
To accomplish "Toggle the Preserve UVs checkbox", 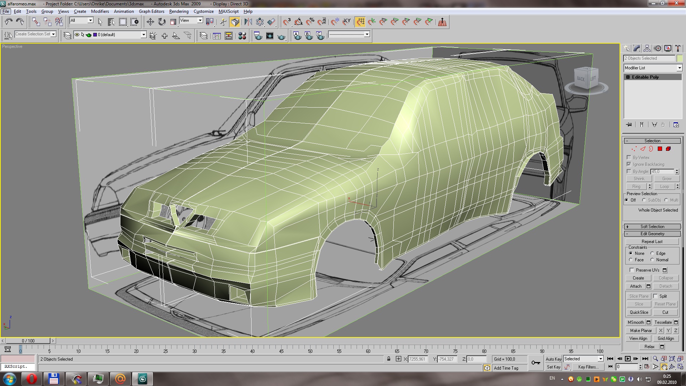I will (632, 270).
